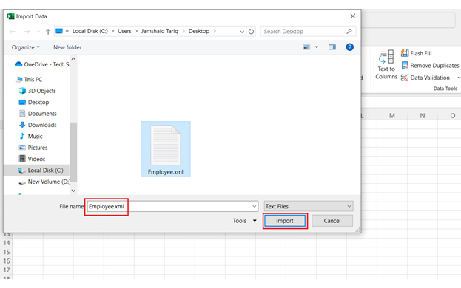This screenshot has height=288, width=461.
Task: Open Pictures in the sidebar
Action: [x=33, y=148]
